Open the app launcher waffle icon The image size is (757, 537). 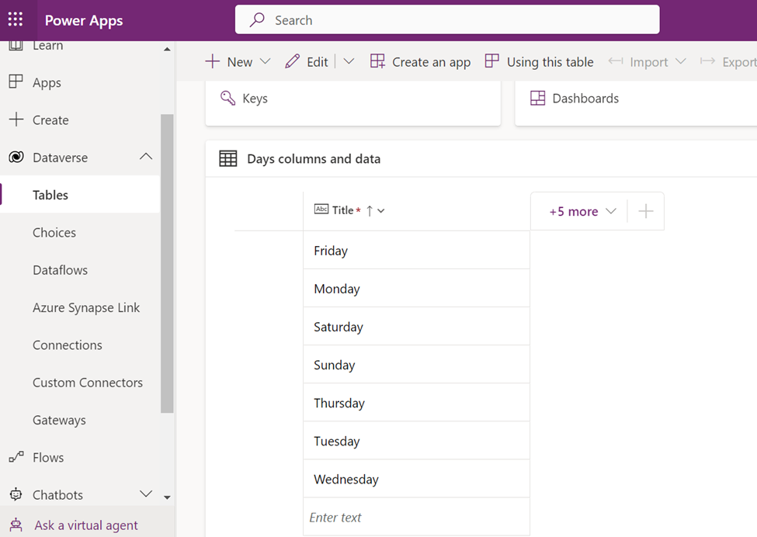tap(16, 19)
